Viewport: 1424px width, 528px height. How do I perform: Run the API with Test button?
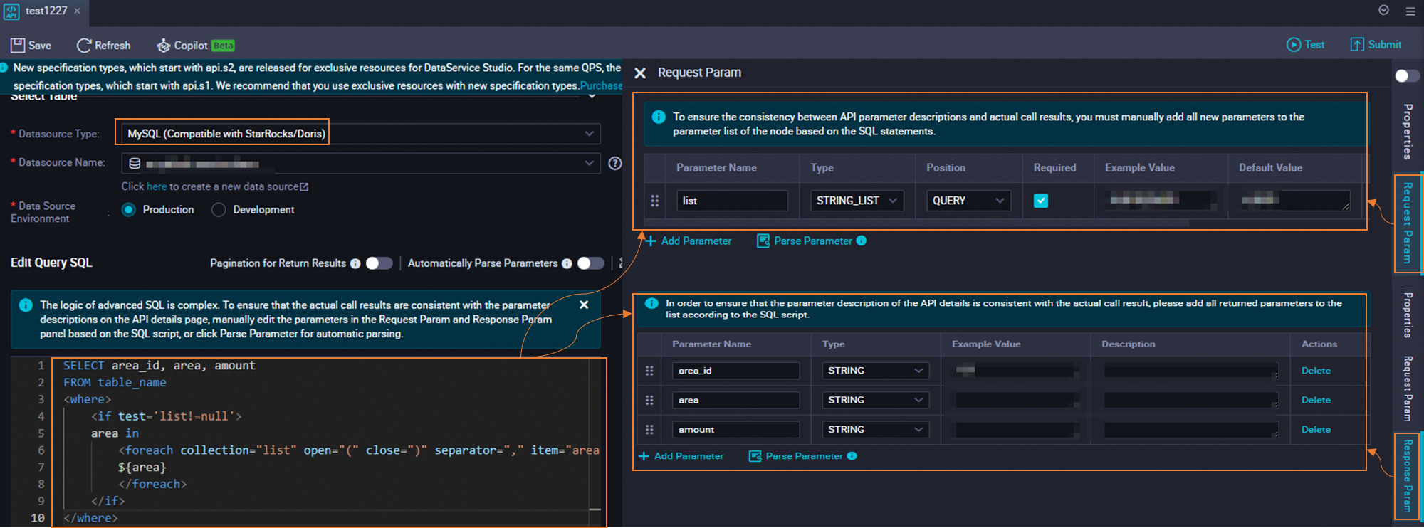point(1305,45)
